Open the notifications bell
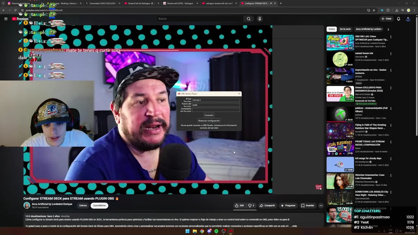 (x=398, y=19)
